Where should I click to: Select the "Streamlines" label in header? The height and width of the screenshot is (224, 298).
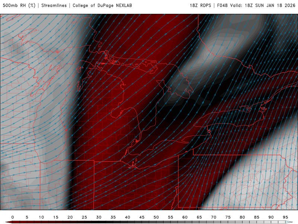(54, 5)
